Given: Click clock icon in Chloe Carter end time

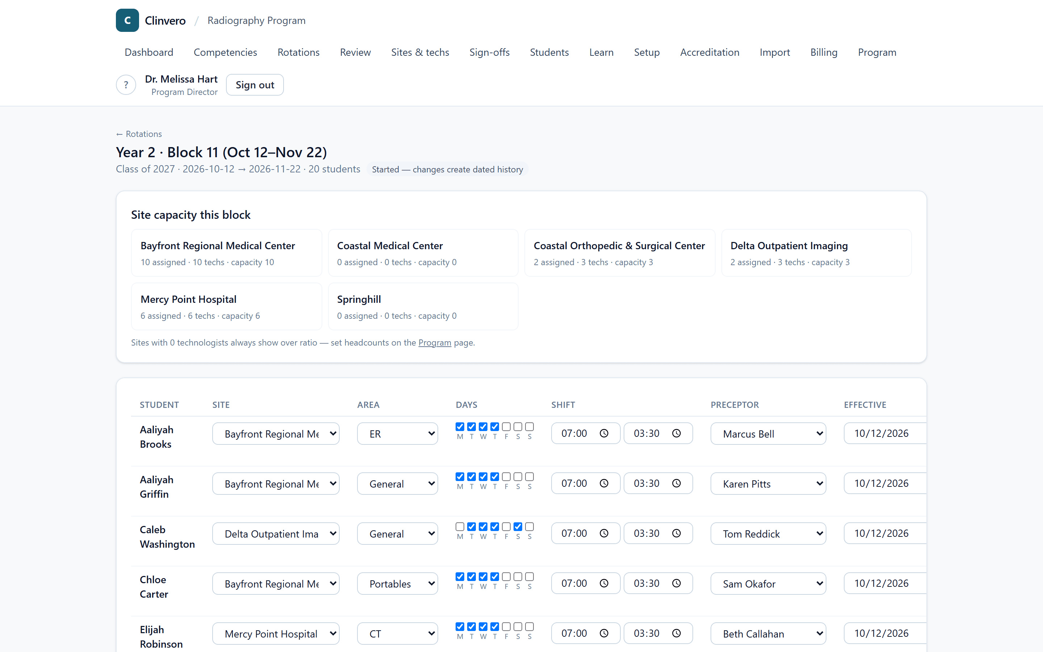Looking at the screenshot, I should (x=677, y=584).
